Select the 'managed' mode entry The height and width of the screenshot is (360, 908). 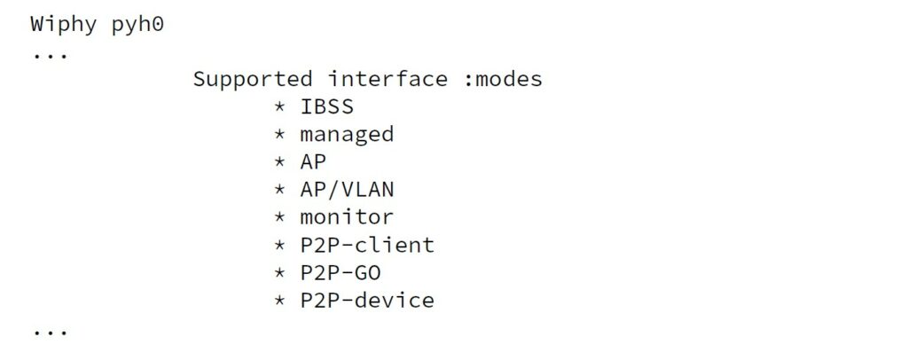pos(347,134)
